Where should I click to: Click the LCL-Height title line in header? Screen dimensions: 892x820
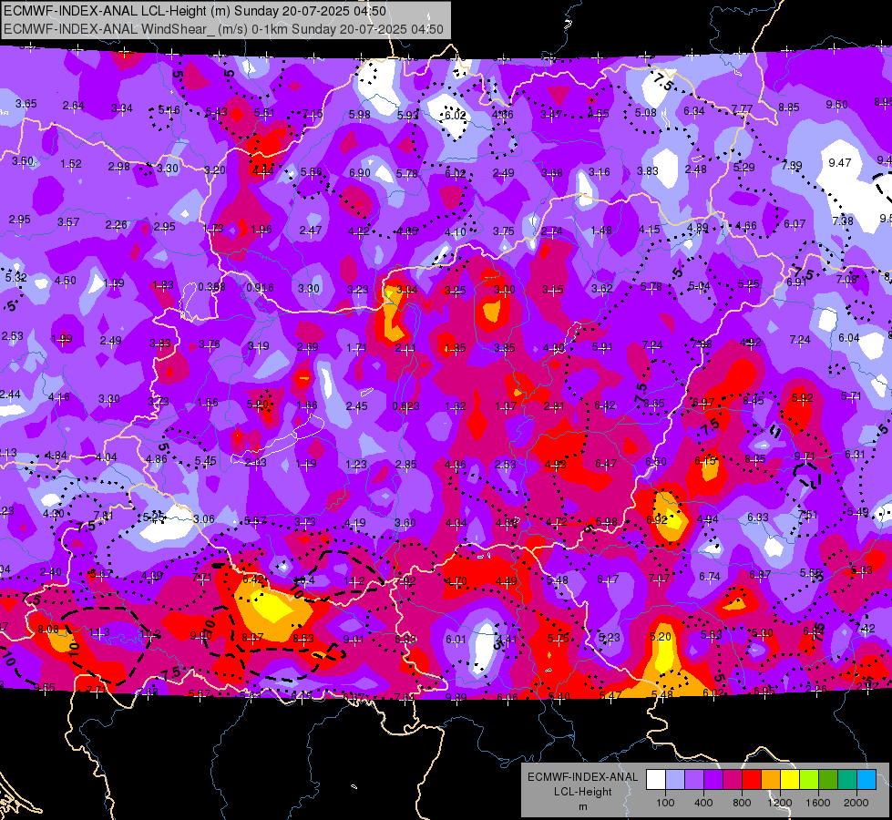pyautogui.click(x=195, y=11)
